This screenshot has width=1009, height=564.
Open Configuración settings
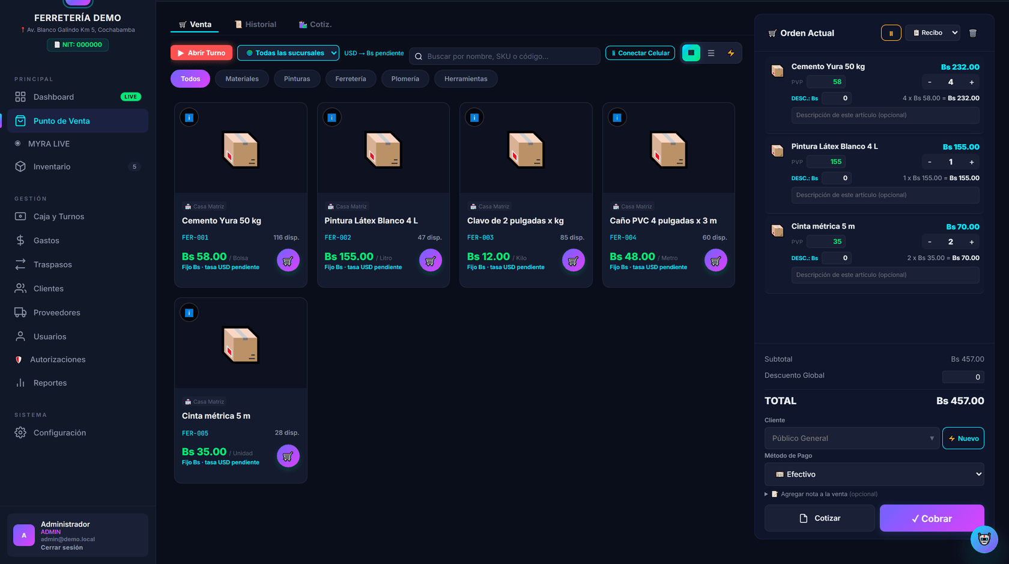[77, 432]
